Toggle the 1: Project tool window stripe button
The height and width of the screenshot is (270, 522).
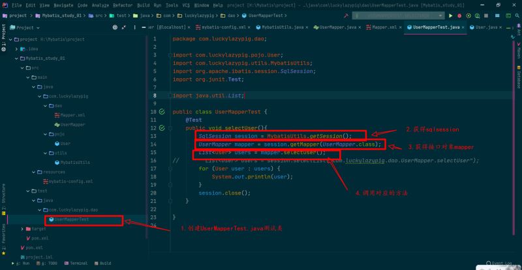[4, 38]
